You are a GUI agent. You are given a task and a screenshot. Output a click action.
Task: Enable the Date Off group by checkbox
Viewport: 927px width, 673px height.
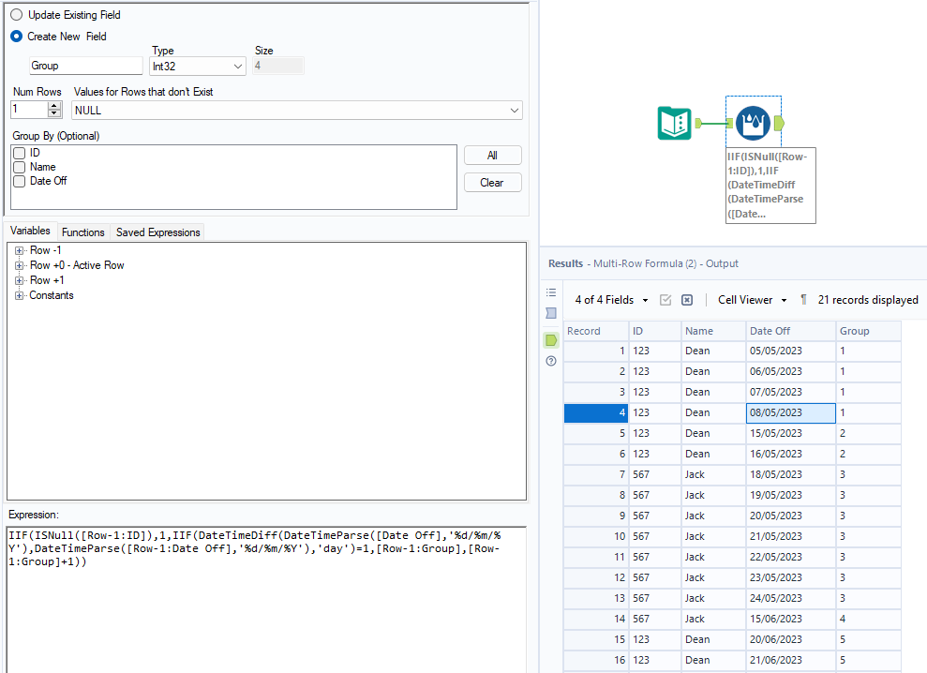point(19,181)
